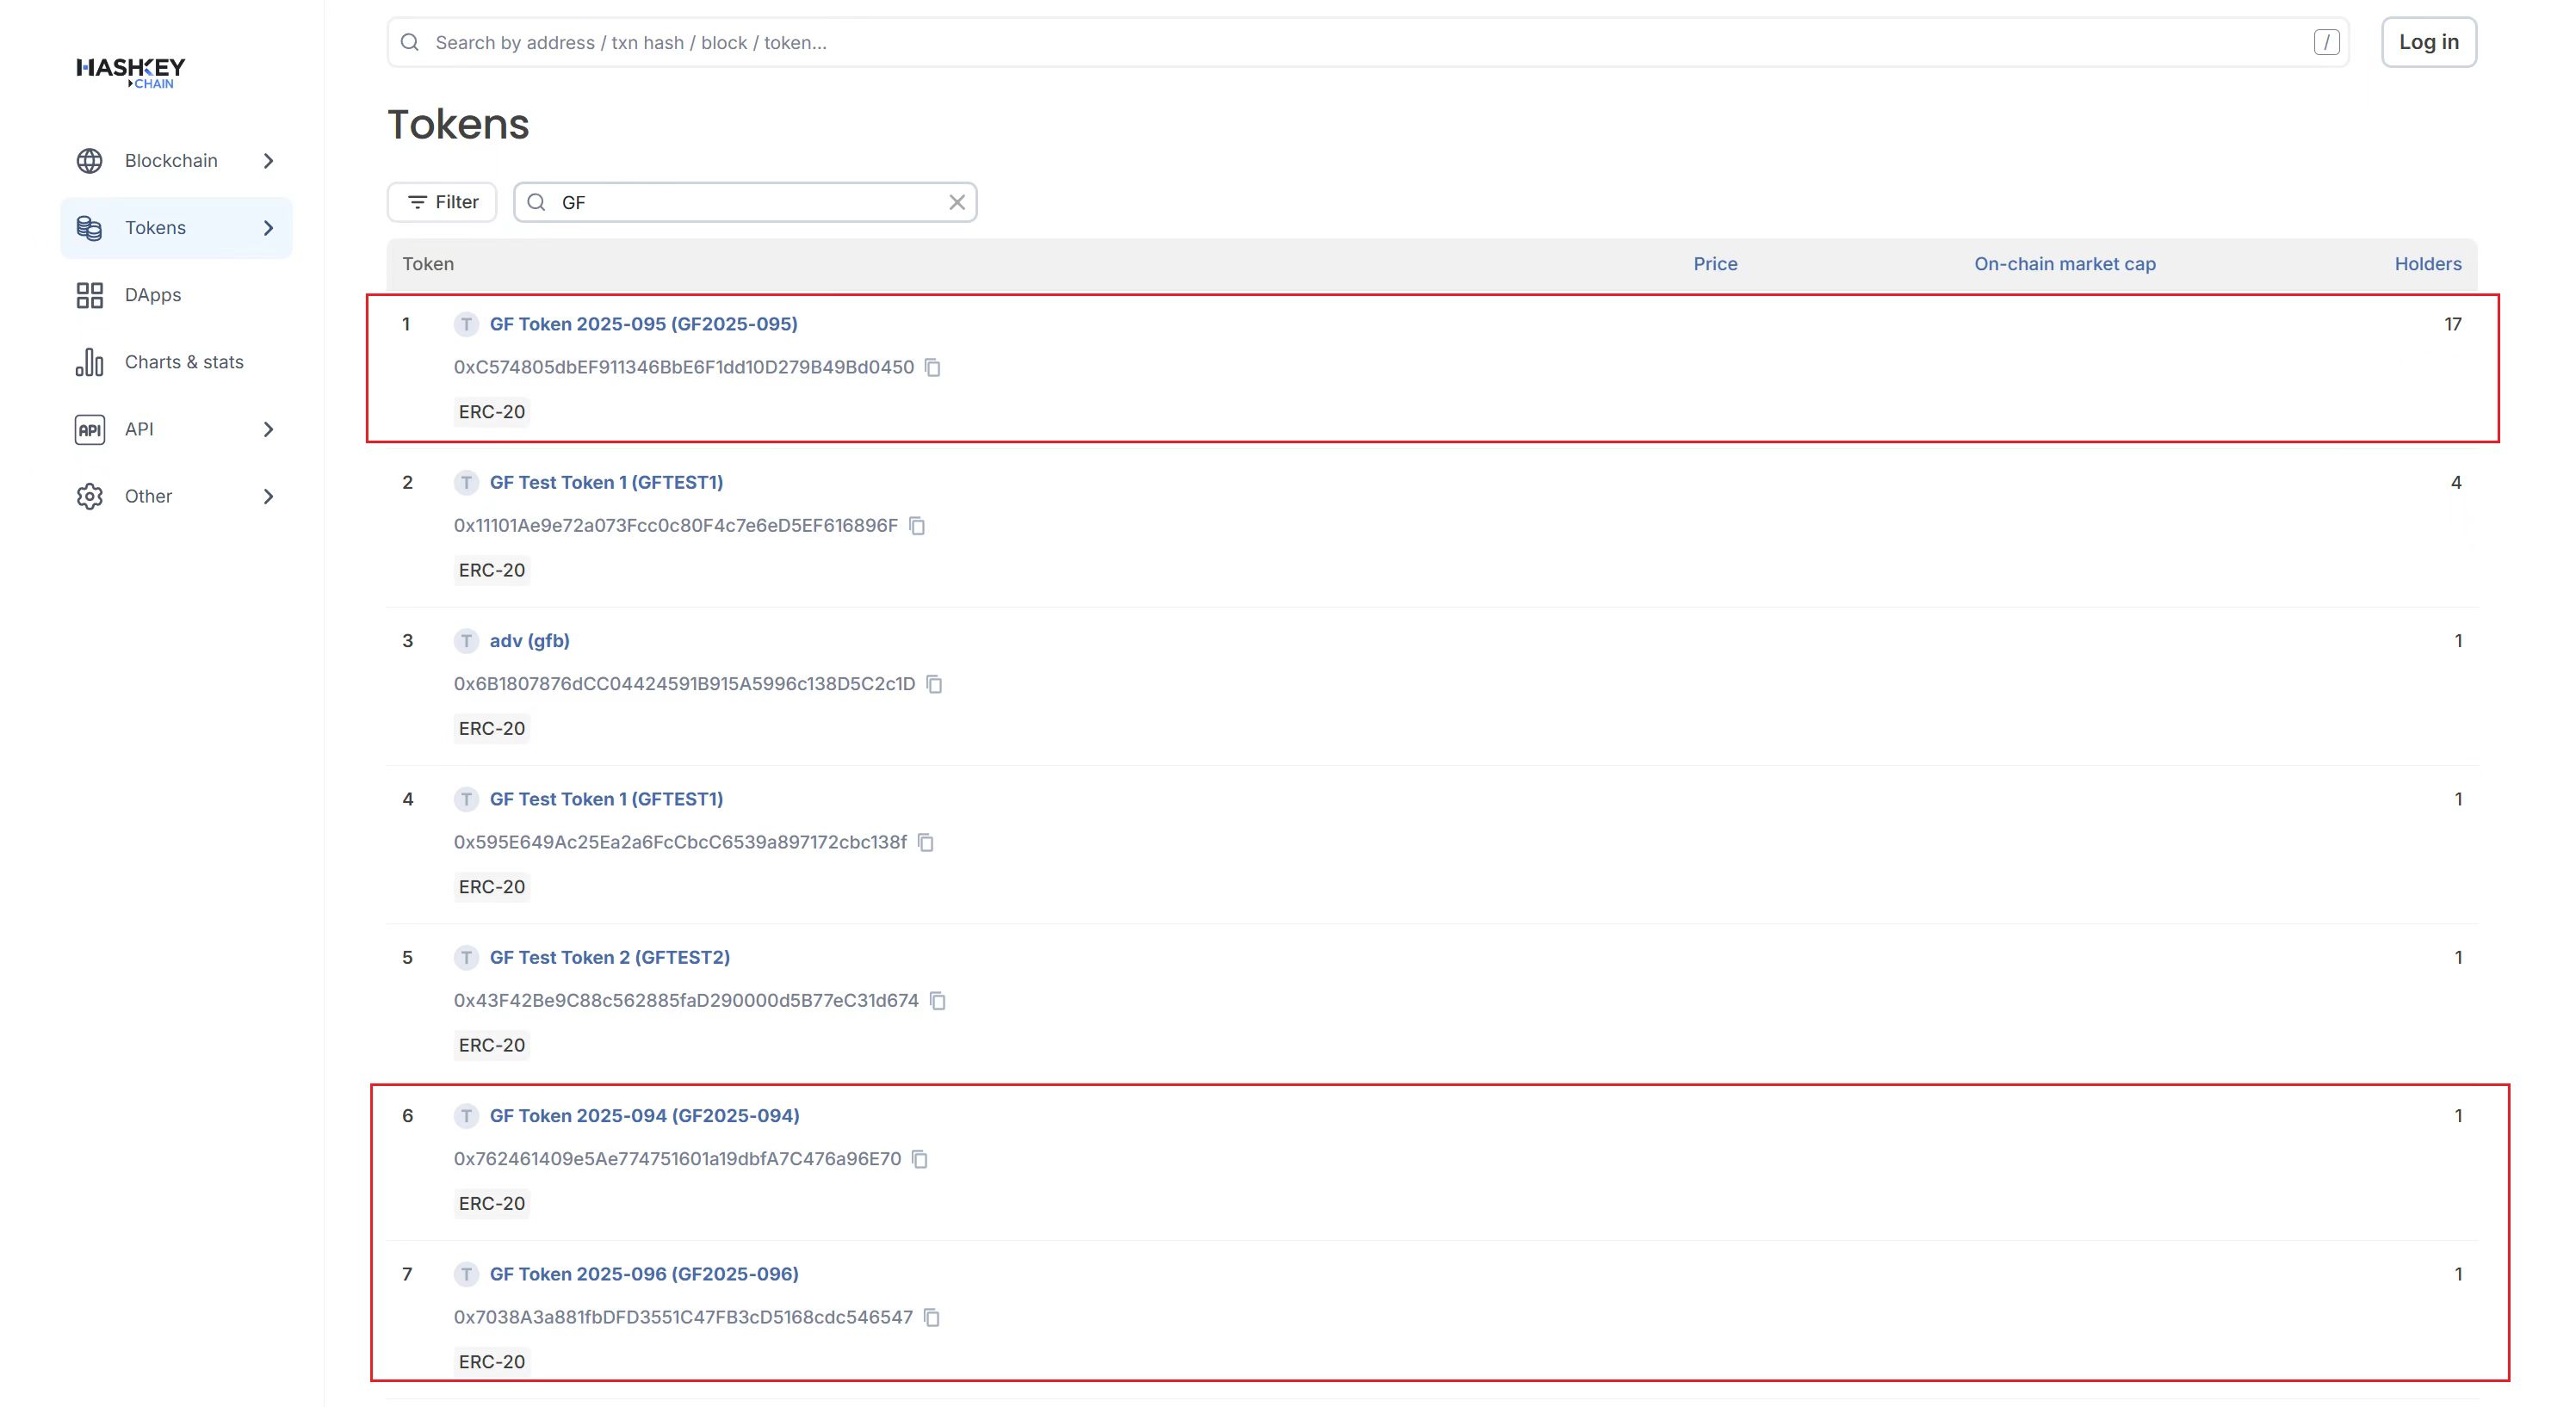The image size is (2576, 1407).
Task: Click ERC-20 tag of adv (gfb)
Action: point(491,729)
